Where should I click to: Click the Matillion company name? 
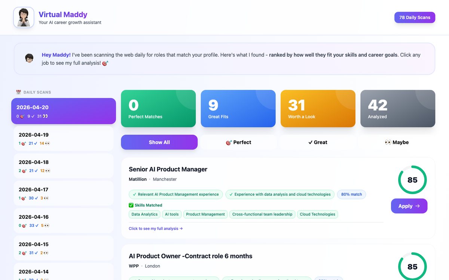[x=138, y=179]
